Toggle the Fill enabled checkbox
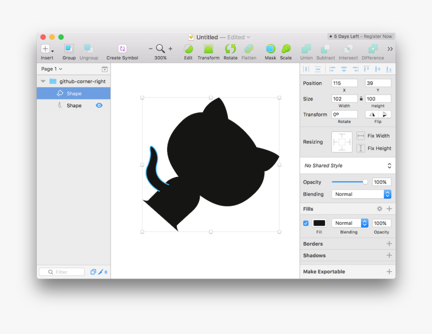Viewport: 432px width, 334px height. click(x=306, y=223)
